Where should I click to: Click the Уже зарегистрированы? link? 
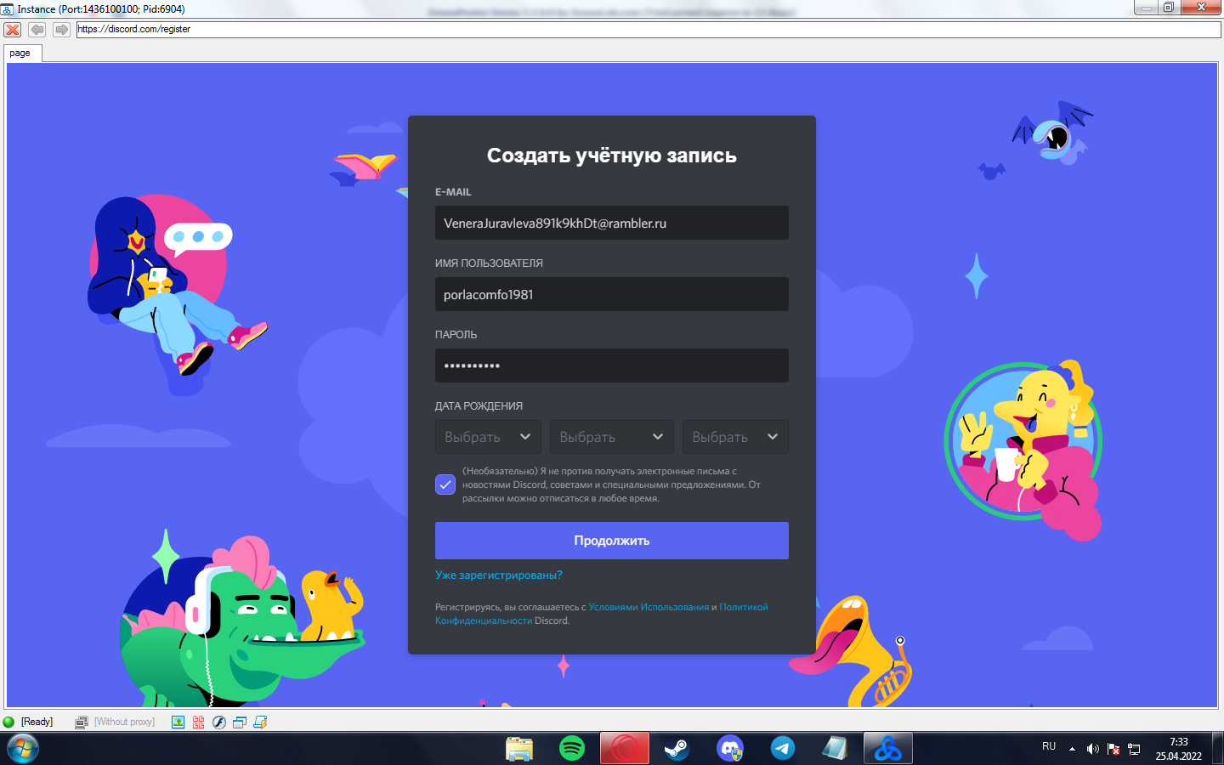[499, 575]
